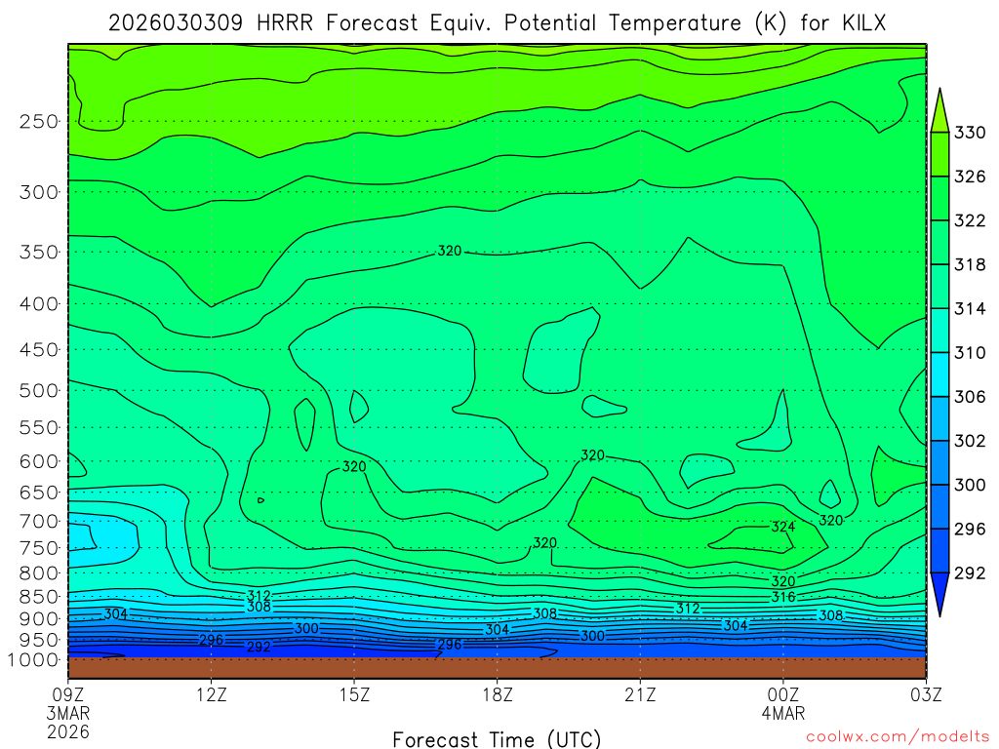Click the 550 pressure level label

(x=39, y=427)
